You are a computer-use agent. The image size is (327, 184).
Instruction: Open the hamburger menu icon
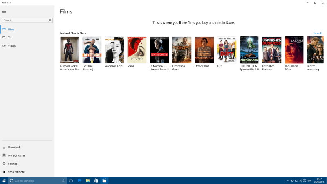click(4, 12)
